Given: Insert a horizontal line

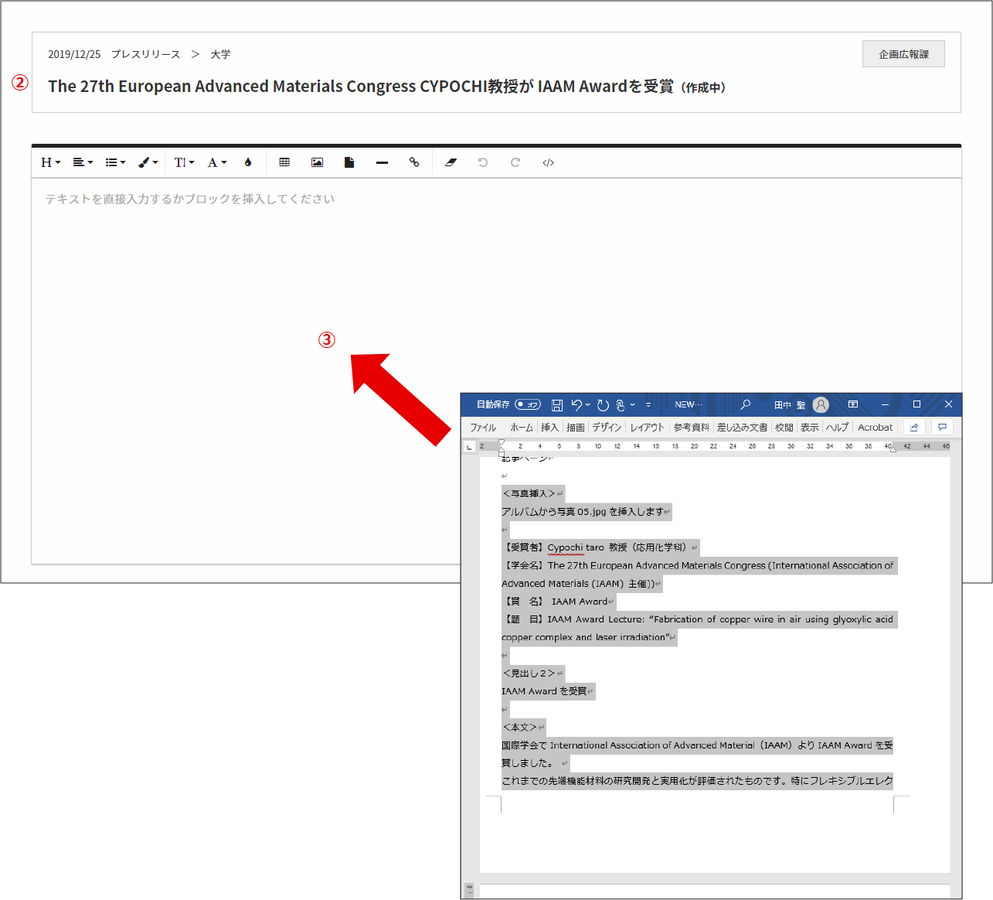Looking at the screenshot, I should tap(382, 162).
